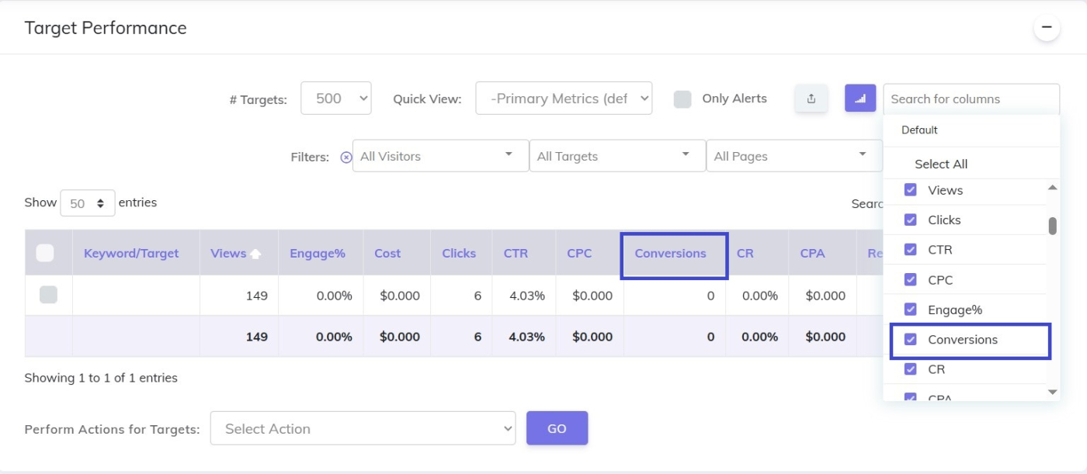This screenshot has width=1087, height=474.
Task: Choose Select All in column list
Action: tap(940, 164)
